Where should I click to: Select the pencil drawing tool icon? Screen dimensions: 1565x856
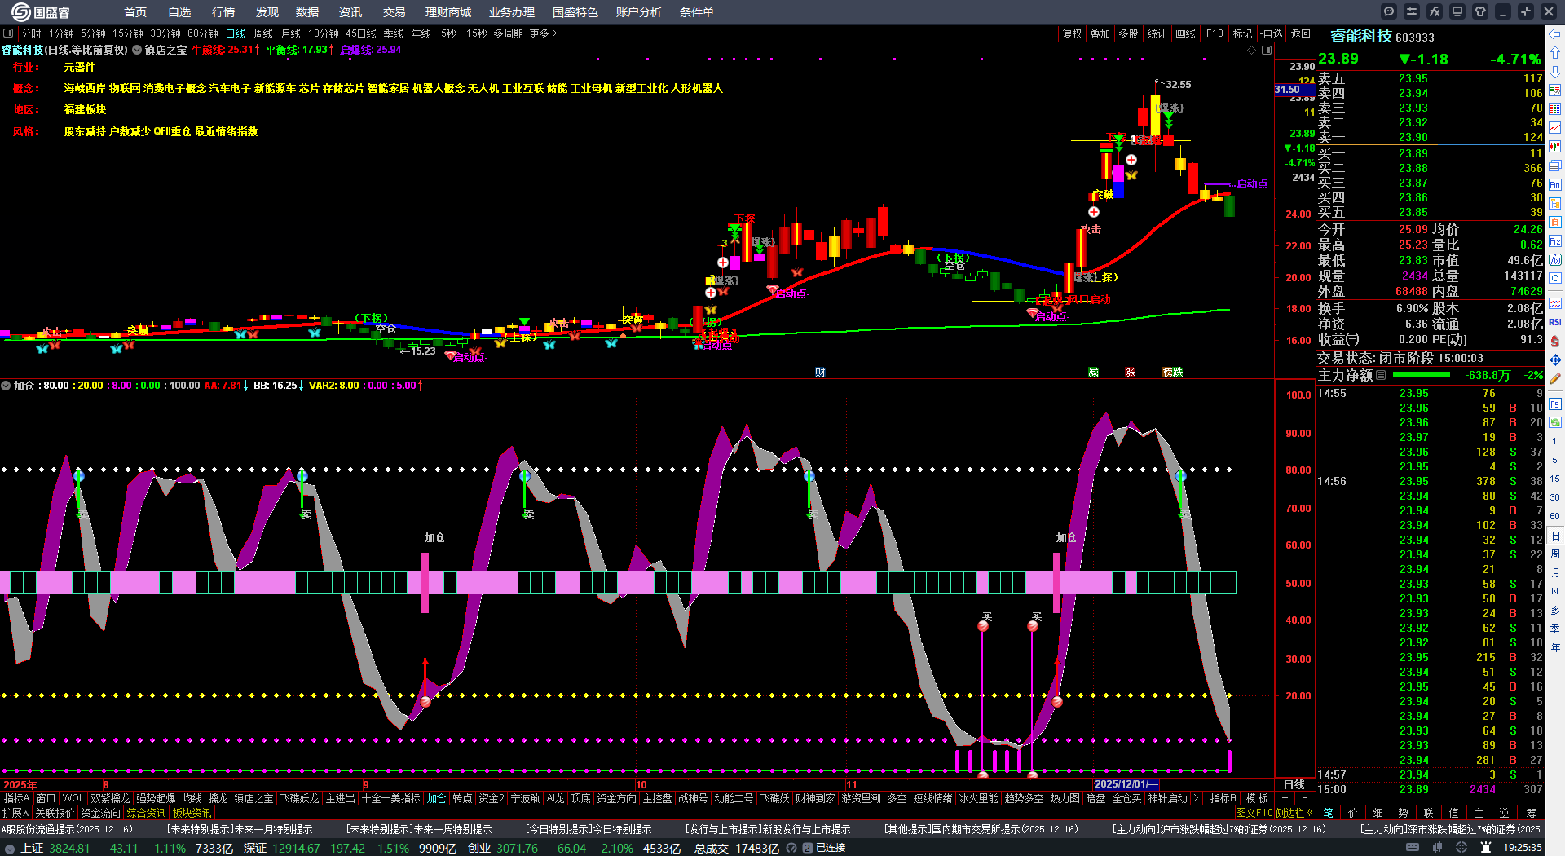[1555, 379]
